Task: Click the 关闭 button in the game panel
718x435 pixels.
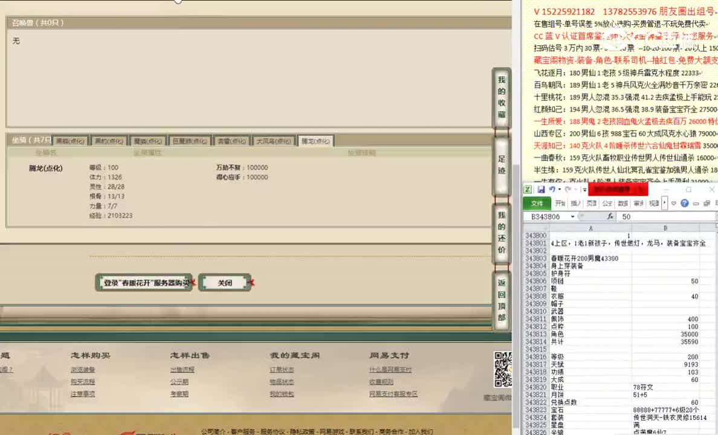Action: point(225,282)
